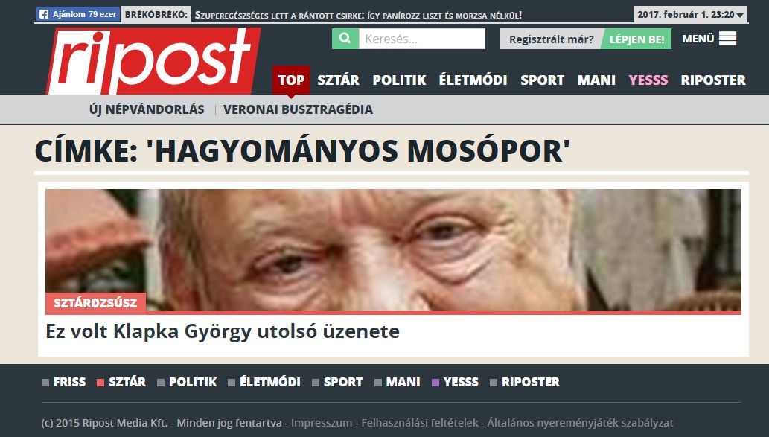
Task: Click the Keresés search field
Action: pos(422,39)
